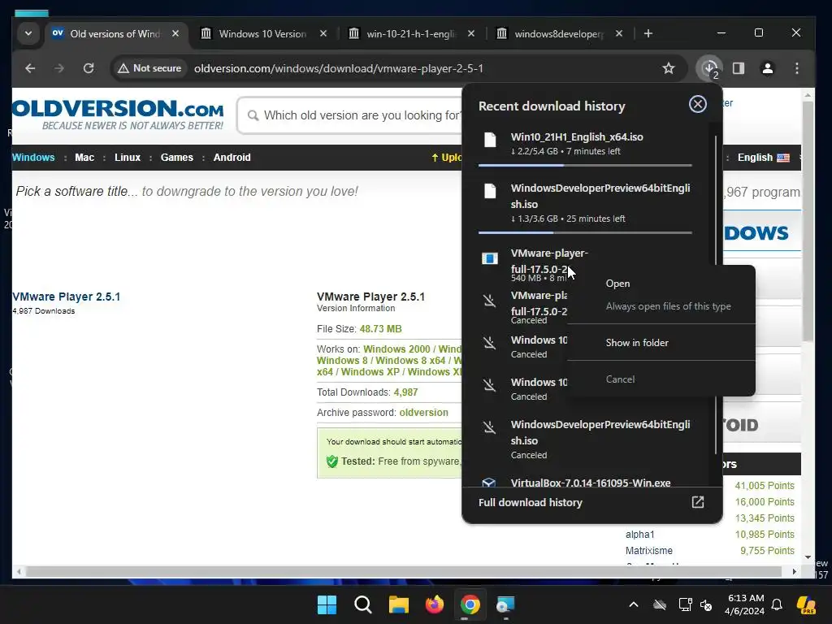Click the Not secure site info badge
Screen dimensions: 832x624
(x=150, y=68)
